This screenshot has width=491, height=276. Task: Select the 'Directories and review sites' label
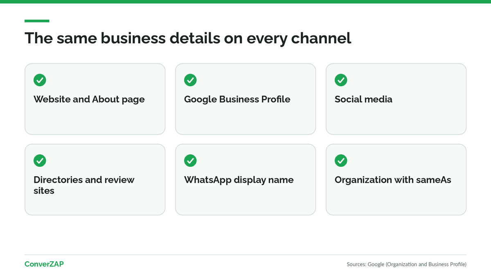pos(84,185)
